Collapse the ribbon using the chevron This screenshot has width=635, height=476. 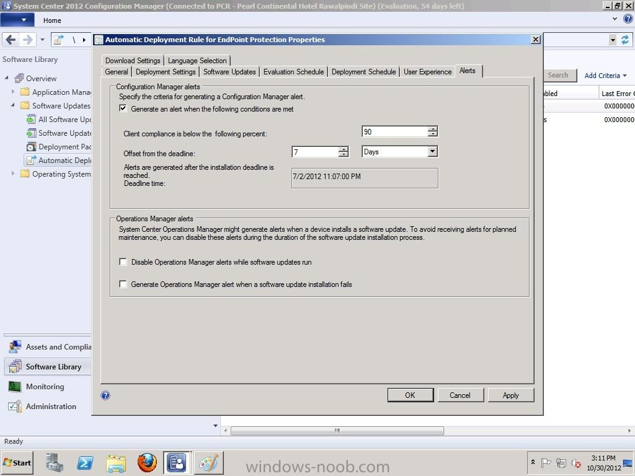[615, 19]
